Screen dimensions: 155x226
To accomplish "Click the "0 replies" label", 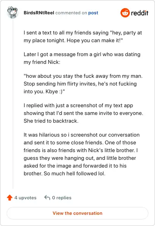I will tap(62, 198).
